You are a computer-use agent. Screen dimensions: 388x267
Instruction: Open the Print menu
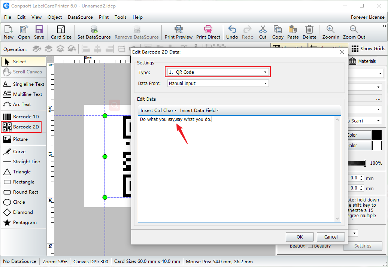104,17
